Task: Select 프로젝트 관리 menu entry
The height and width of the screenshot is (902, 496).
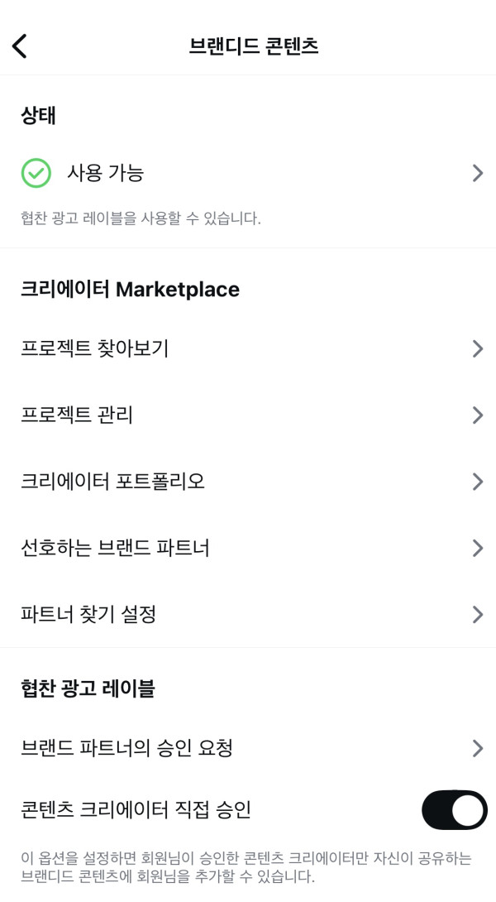Action: [77, 415]
